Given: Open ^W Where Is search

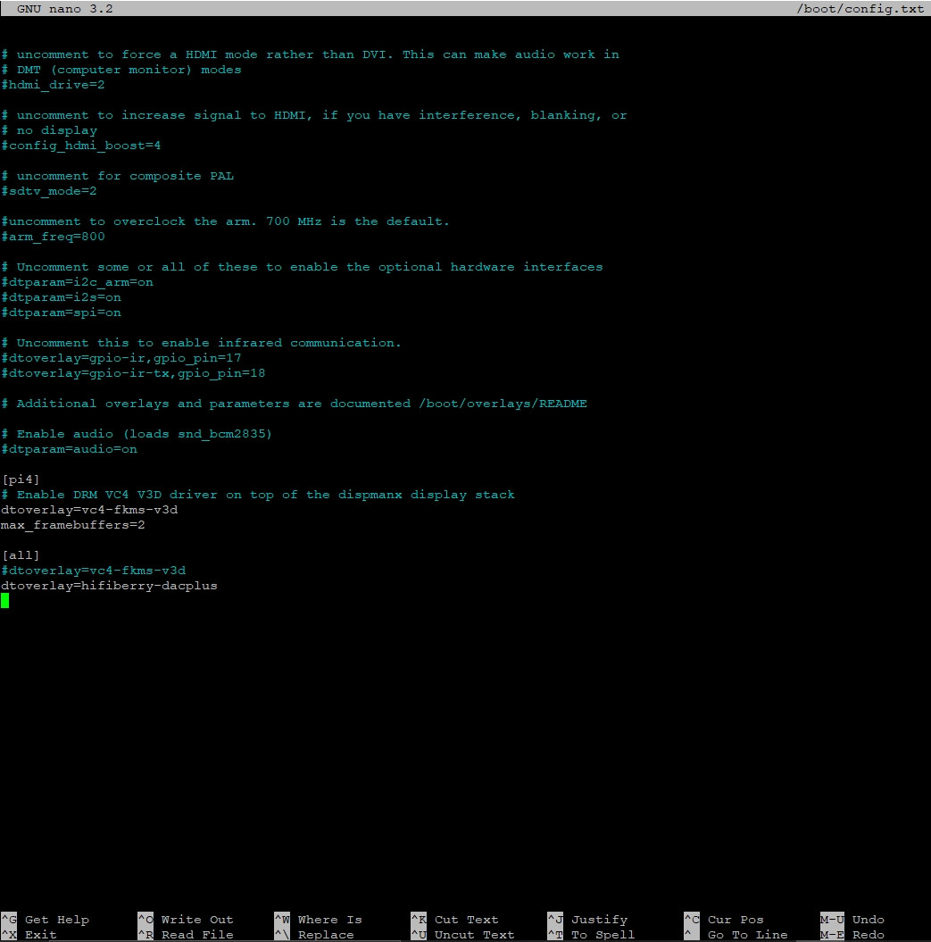Looking at the screenshot, I should coord(318,920).
